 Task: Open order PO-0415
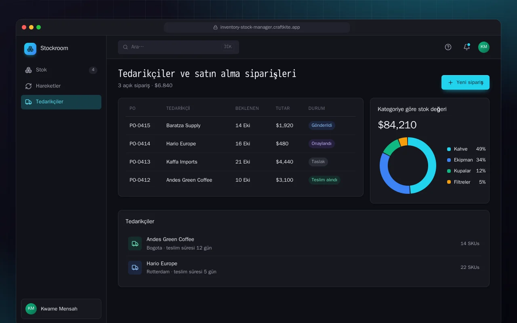tap(140, 126)
